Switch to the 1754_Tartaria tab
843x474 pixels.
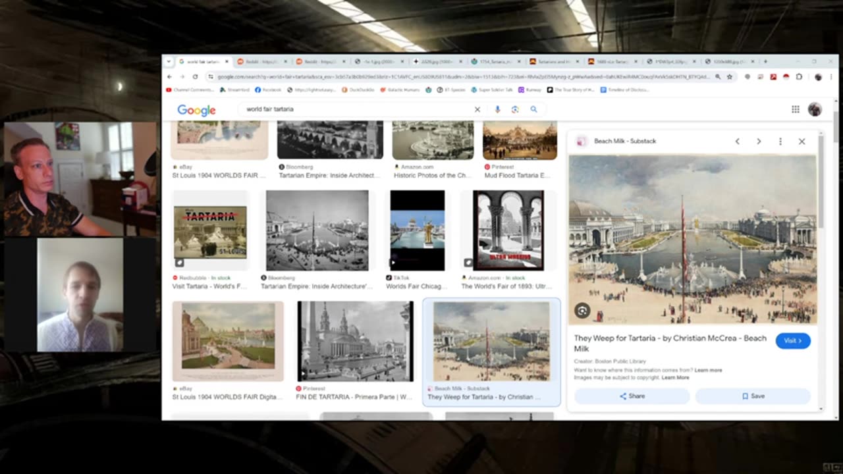[497, 61]
